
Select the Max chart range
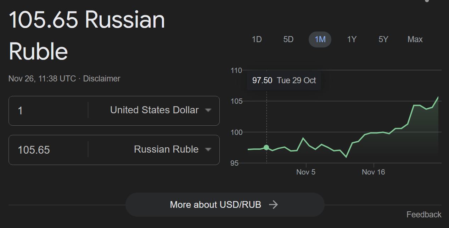pyautogui.click(x=415, y=39)
